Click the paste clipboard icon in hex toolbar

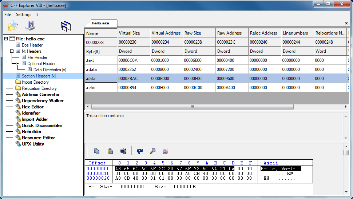pos(110,151)
